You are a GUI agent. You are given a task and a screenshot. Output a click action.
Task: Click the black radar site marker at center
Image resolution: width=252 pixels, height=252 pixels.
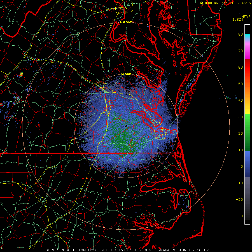tap(126, 126)
